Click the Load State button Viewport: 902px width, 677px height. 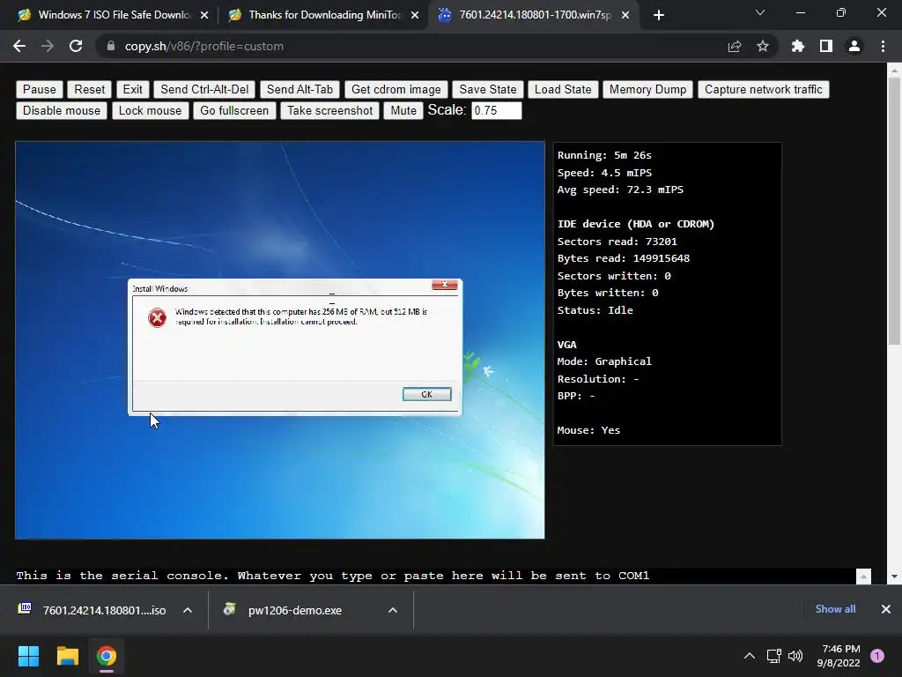563,89
